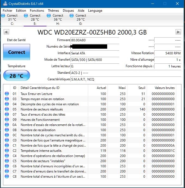185x188 pixels.
Task: Select the E: disk status orb
Action: 26,16
